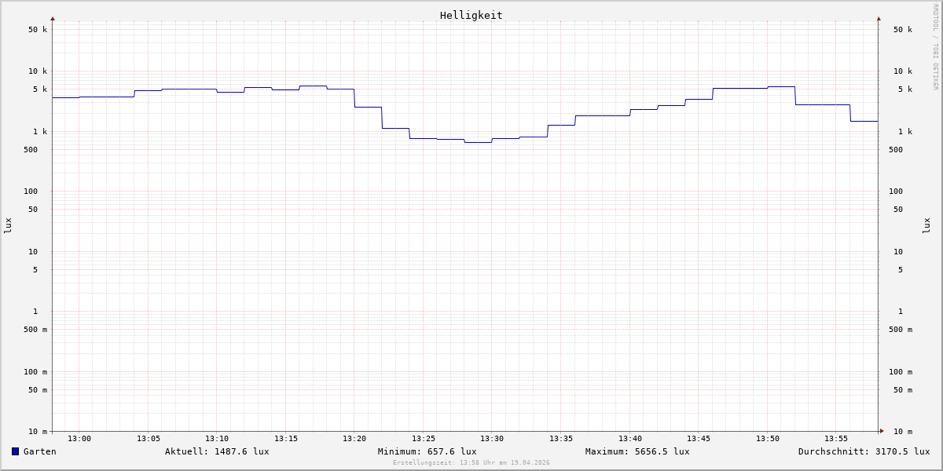The height and width of the screenshot is (471, 943).
Task: Click the RRDTOOL / TOBI OETIKER watermark
Action: (935, 47)
